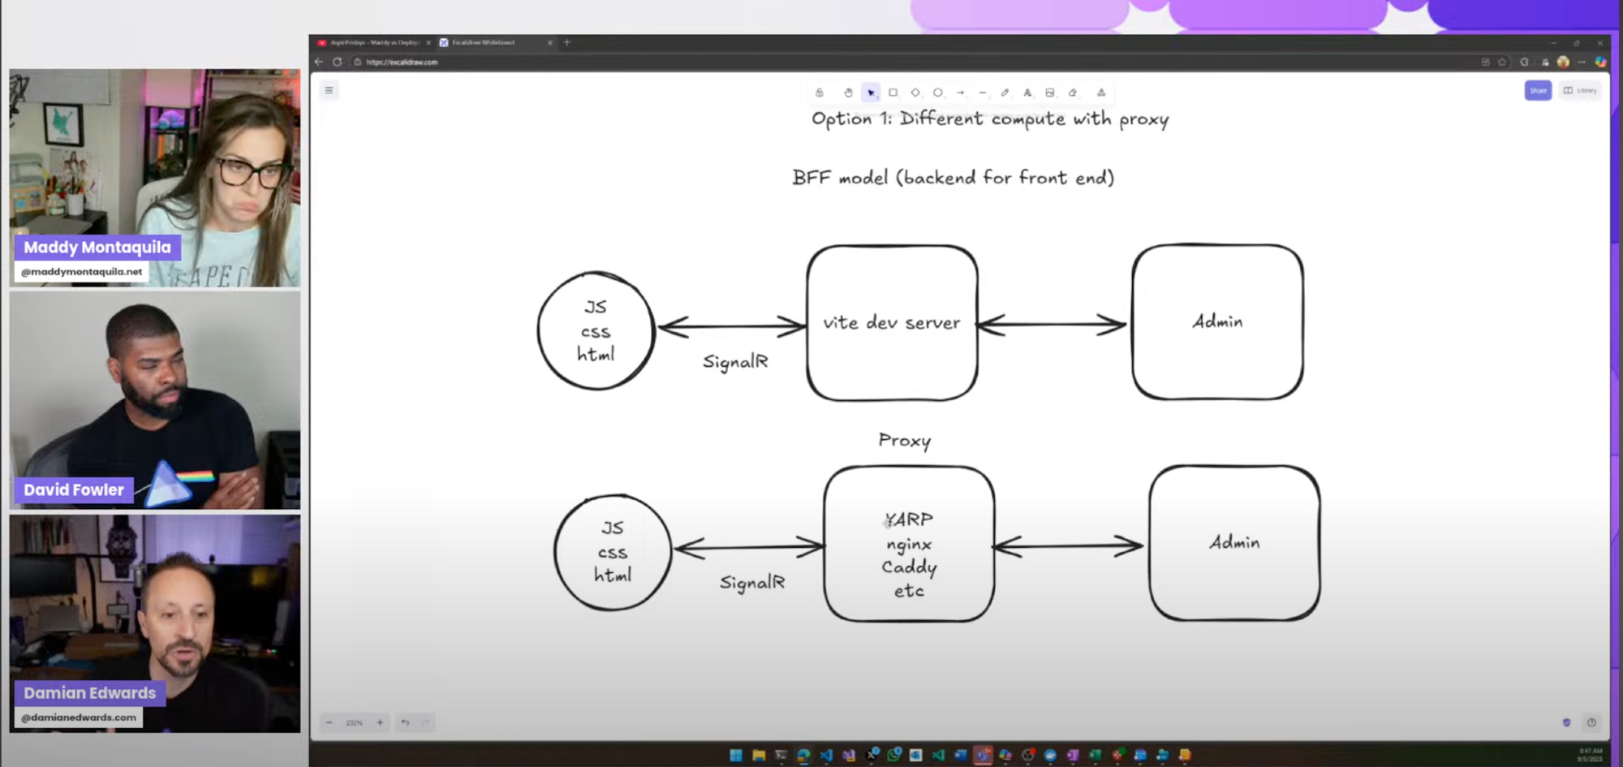
Task: Select the freehand Pencil tool
Action: [x=1005, y=93]
